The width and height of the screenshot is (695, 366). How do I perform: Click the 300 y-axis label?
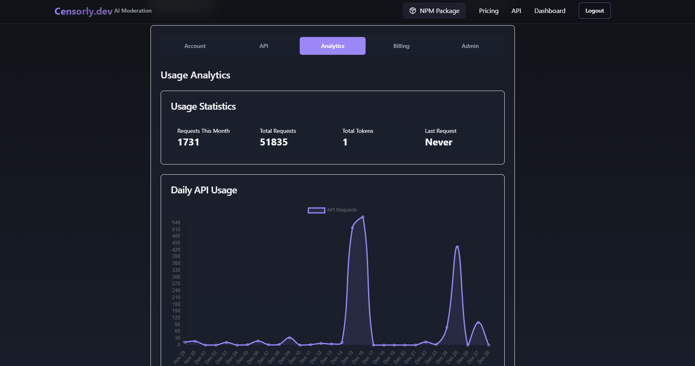pos(176,277)
